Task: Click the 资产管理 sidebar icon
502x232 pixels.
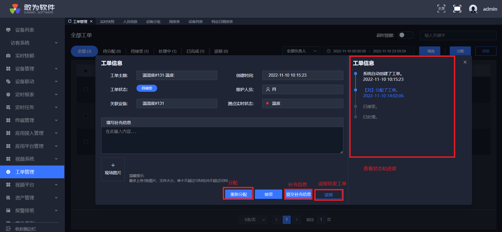Action: pos(8,198)
